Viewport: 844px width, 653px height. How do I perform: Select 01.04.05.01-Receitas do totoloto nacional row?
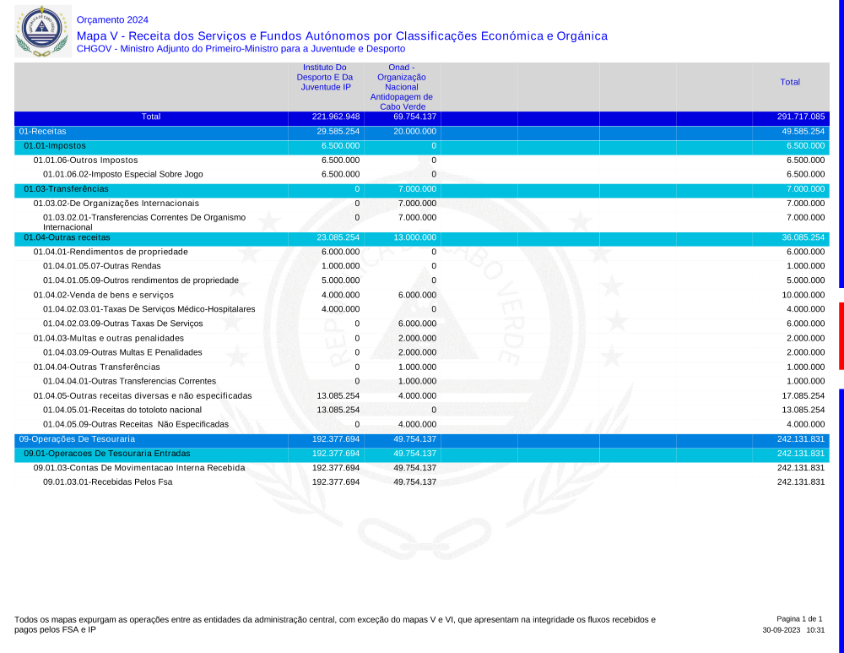click(122, 410)
